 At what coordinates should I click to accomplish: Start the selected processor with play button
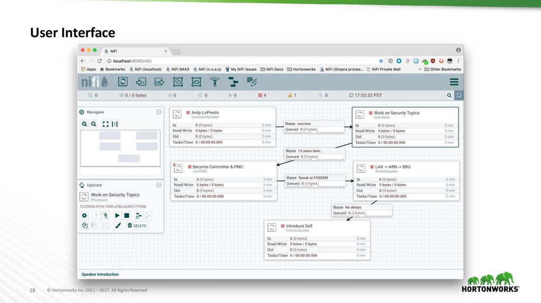(x=117, y=215)
